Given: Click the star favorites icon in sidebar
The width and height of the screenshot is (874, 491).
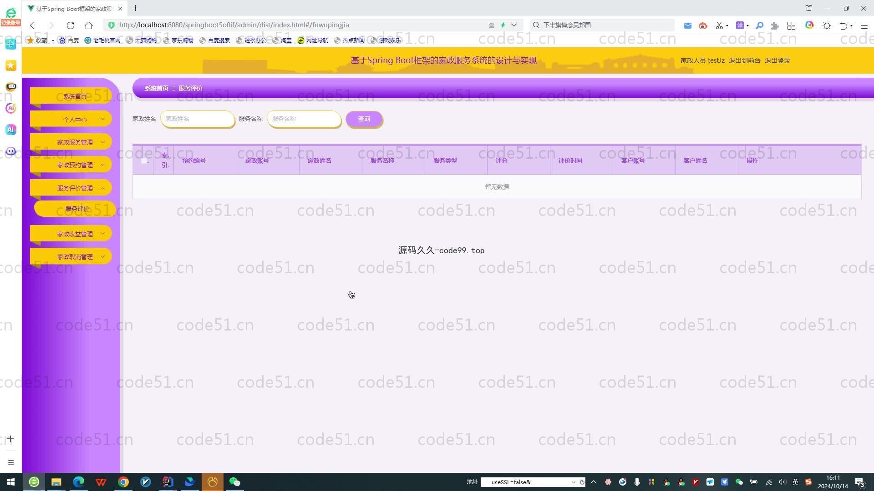Looking at the screenshot, I should pos(11,65).
